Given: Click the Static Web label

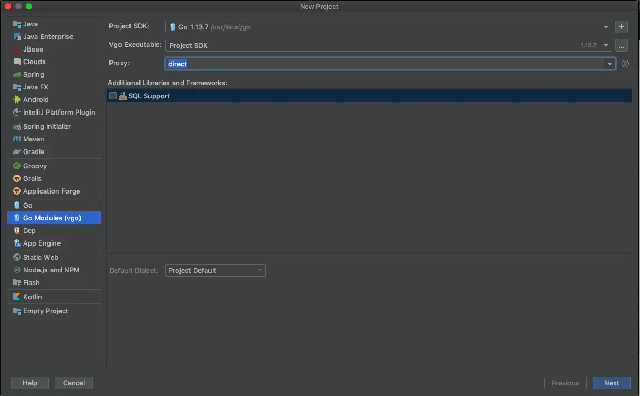Looking at the screenshot, I should (41, 257).
